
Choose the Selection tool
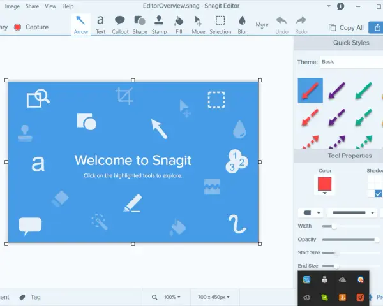pos(220,25)
